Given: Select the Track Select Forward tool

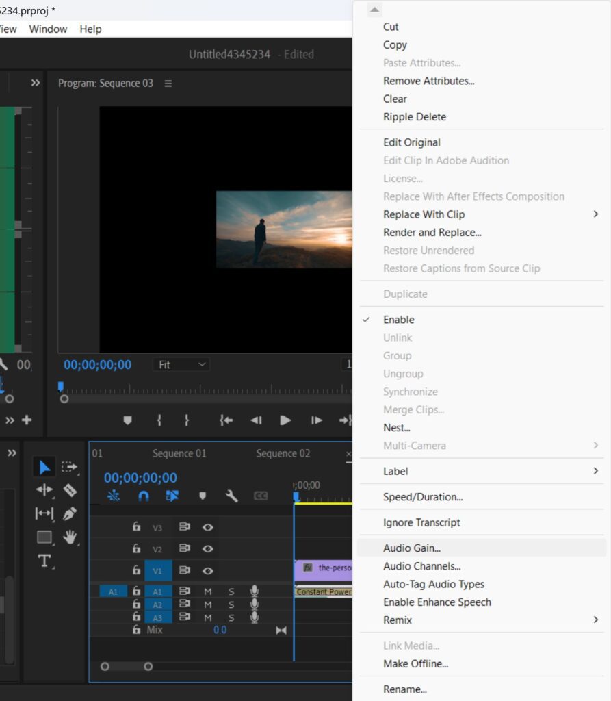Looking at the screenshot, I should 69,467.
